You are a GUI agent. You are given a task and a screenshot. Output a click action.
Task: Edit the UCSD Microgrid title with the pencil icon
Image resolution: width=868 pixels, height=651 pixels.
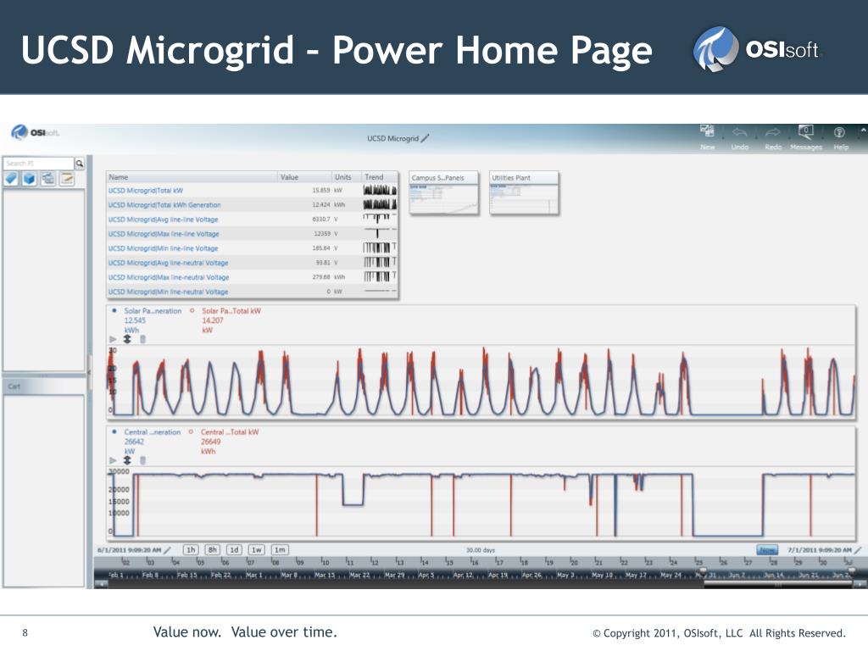426,138
